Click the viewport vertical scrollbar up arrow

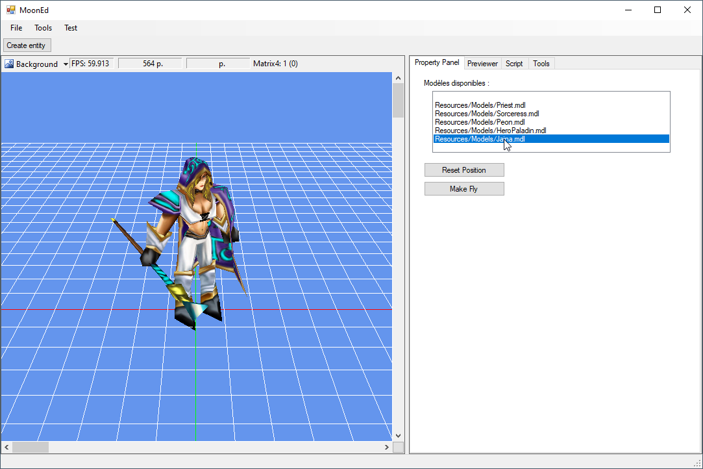398,78
